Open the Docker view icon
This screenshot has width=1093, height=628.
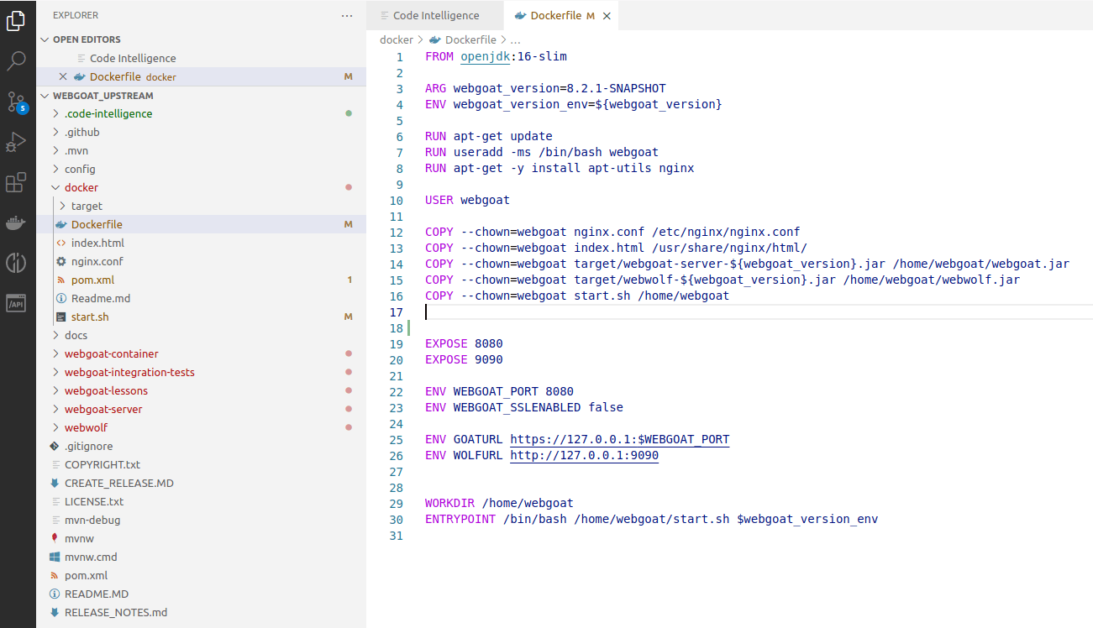17,222
